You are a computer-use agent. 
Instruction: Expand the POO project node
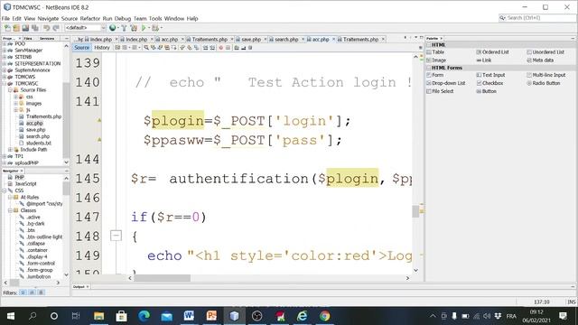[x=5, y=44]
